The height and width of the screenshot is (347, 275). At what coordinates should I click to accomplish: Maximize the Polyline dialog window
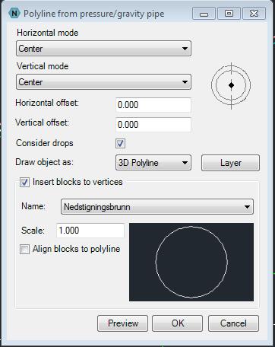[229, 14]
